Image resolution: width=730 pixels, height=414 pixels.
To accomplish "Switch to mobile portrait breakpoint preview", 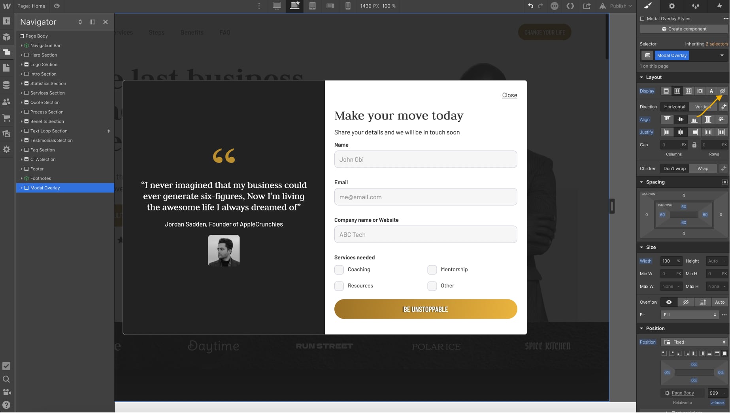I will click(348, 6).
